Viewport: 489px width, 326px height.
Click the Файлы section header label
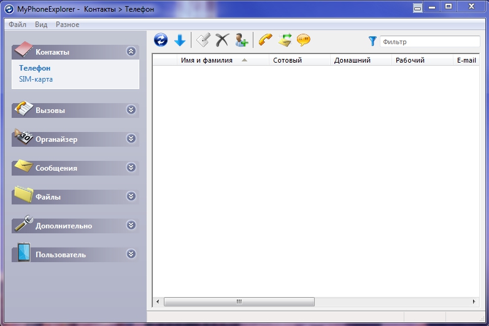[x=48, y=197]
